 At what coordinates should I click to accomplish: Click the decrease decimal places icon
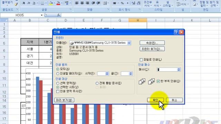coord(138,3)
